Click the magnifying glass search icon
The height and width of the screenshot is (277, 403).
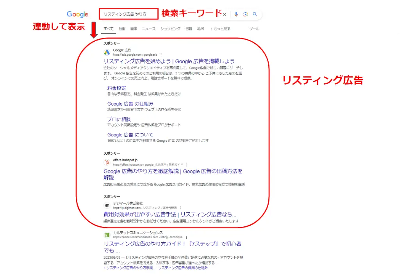[x=255, y=14]
